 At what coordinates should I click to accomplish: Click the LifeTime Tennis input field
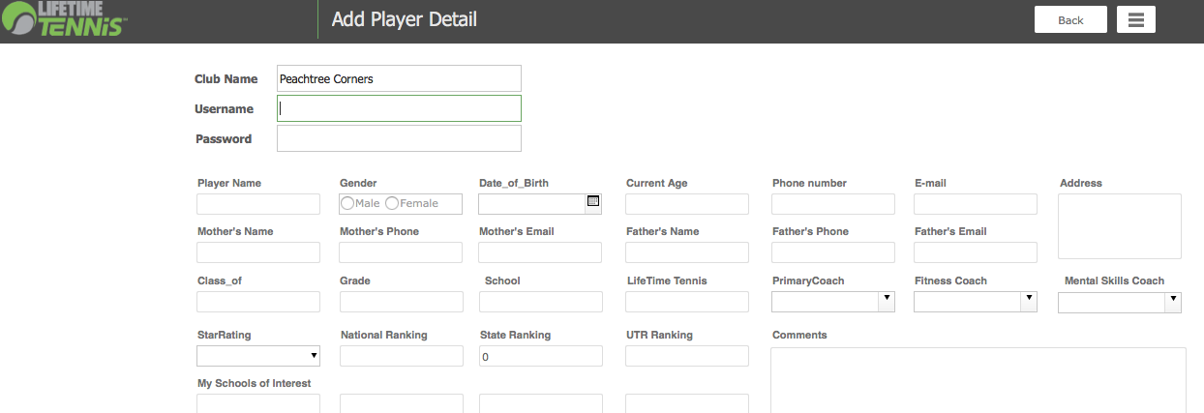(x=687, y=302)
